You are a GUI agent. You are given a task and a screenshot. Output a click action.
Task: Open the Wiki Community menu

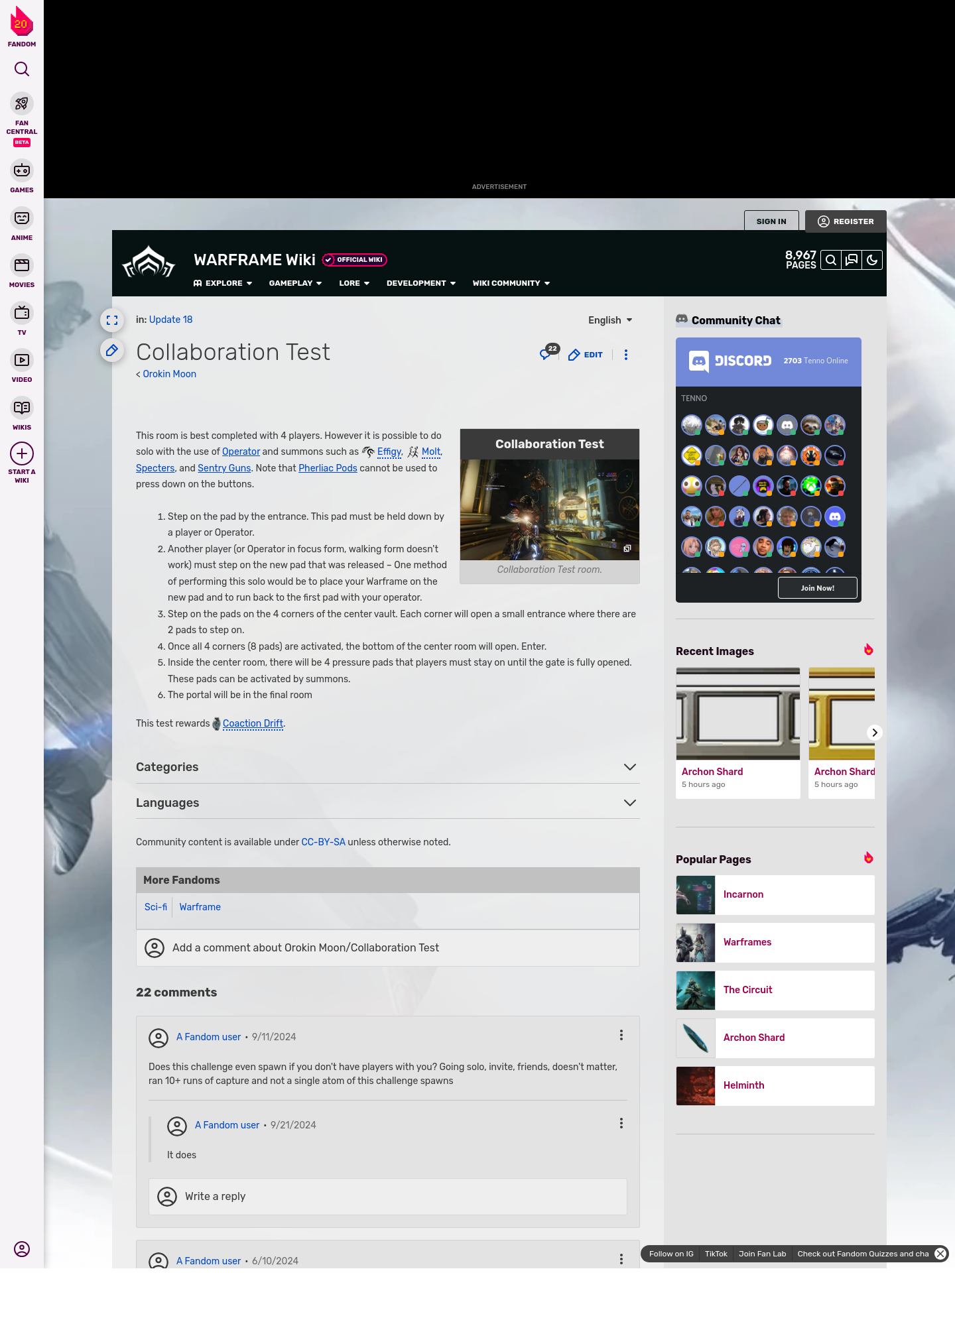coord(511,283)
